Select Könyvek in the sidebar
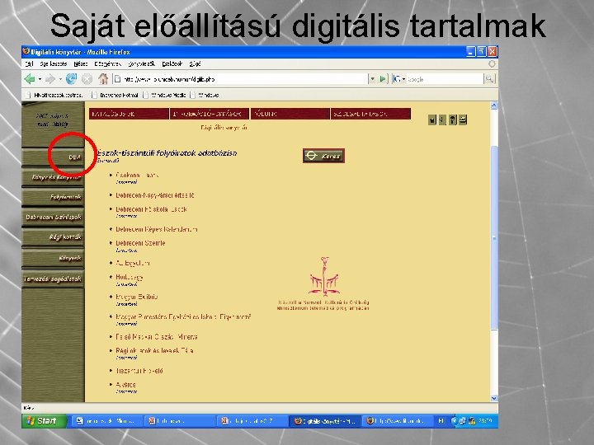Image resolution: width=594 pixels, height=445 pixels. [53, 258]
